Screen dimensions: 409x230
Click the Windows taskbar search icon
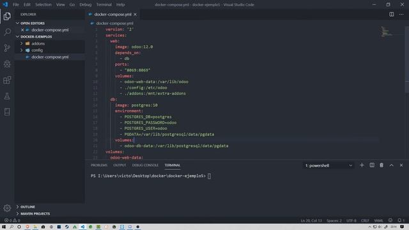click(x=12, y=227)
